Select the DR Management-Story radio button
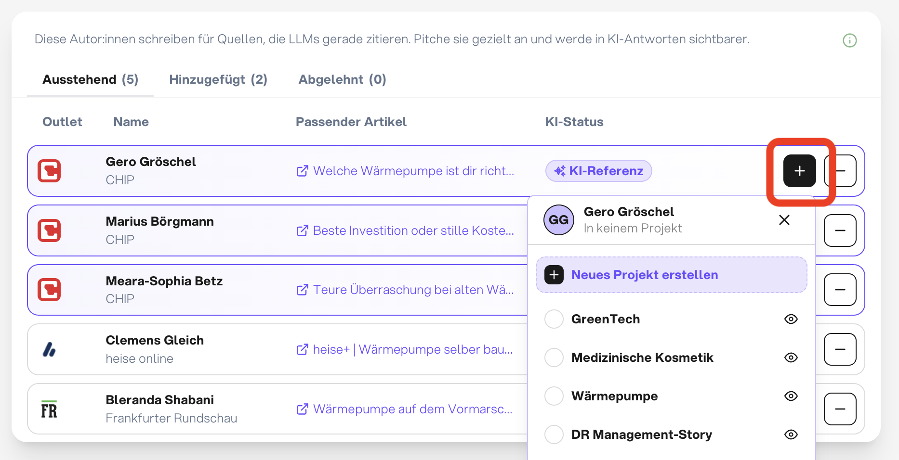The width and height of the screenshot is (899, 460). pyautogui.click(x=554, y=434)
